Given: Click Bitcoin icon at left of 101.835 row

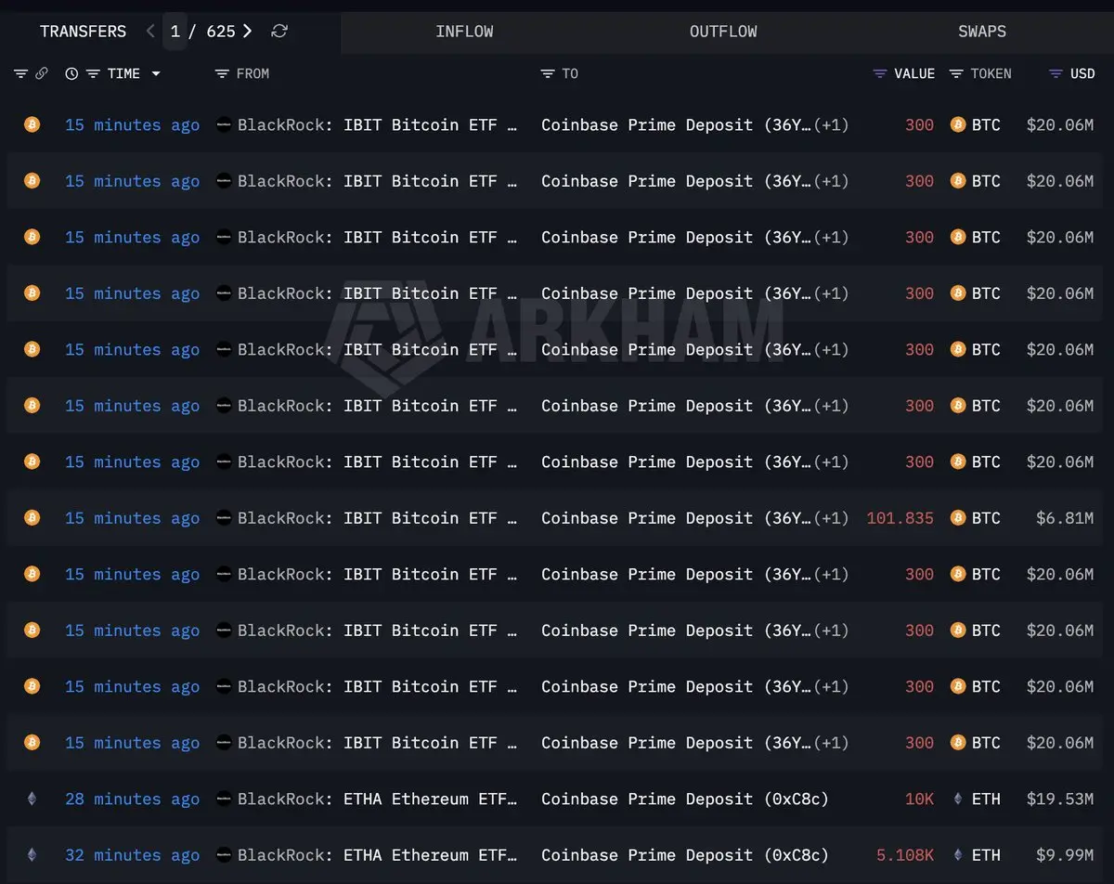Looking at the screenshot, I should coord(32,517).
